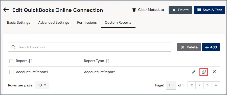Open the Rows per page dropdown
Viewport: 227px width, 95px height.
point(42,85)
